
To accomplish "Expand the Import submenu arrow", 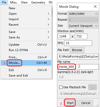I will [x=49, y=19].
